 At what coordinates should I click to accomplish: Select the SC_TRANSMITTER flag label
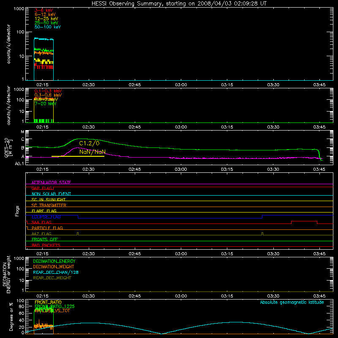49,205
